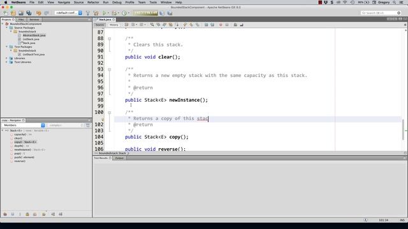The image size is (408, 229).
Task: Select AbstractStack.java in Projects tree
Action: (34, 36)
